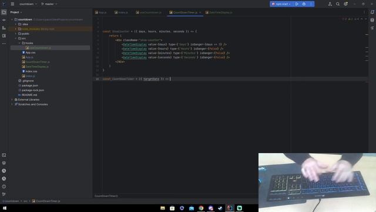Open the Problems tool window
Screen dimensions: 376x212
pos(4,187)
